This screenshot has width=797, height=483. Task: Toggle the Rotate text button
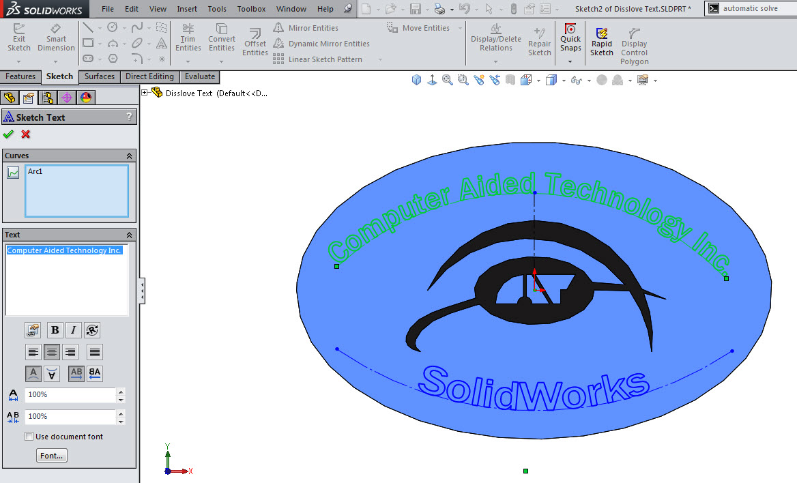[x=92, y=330]
